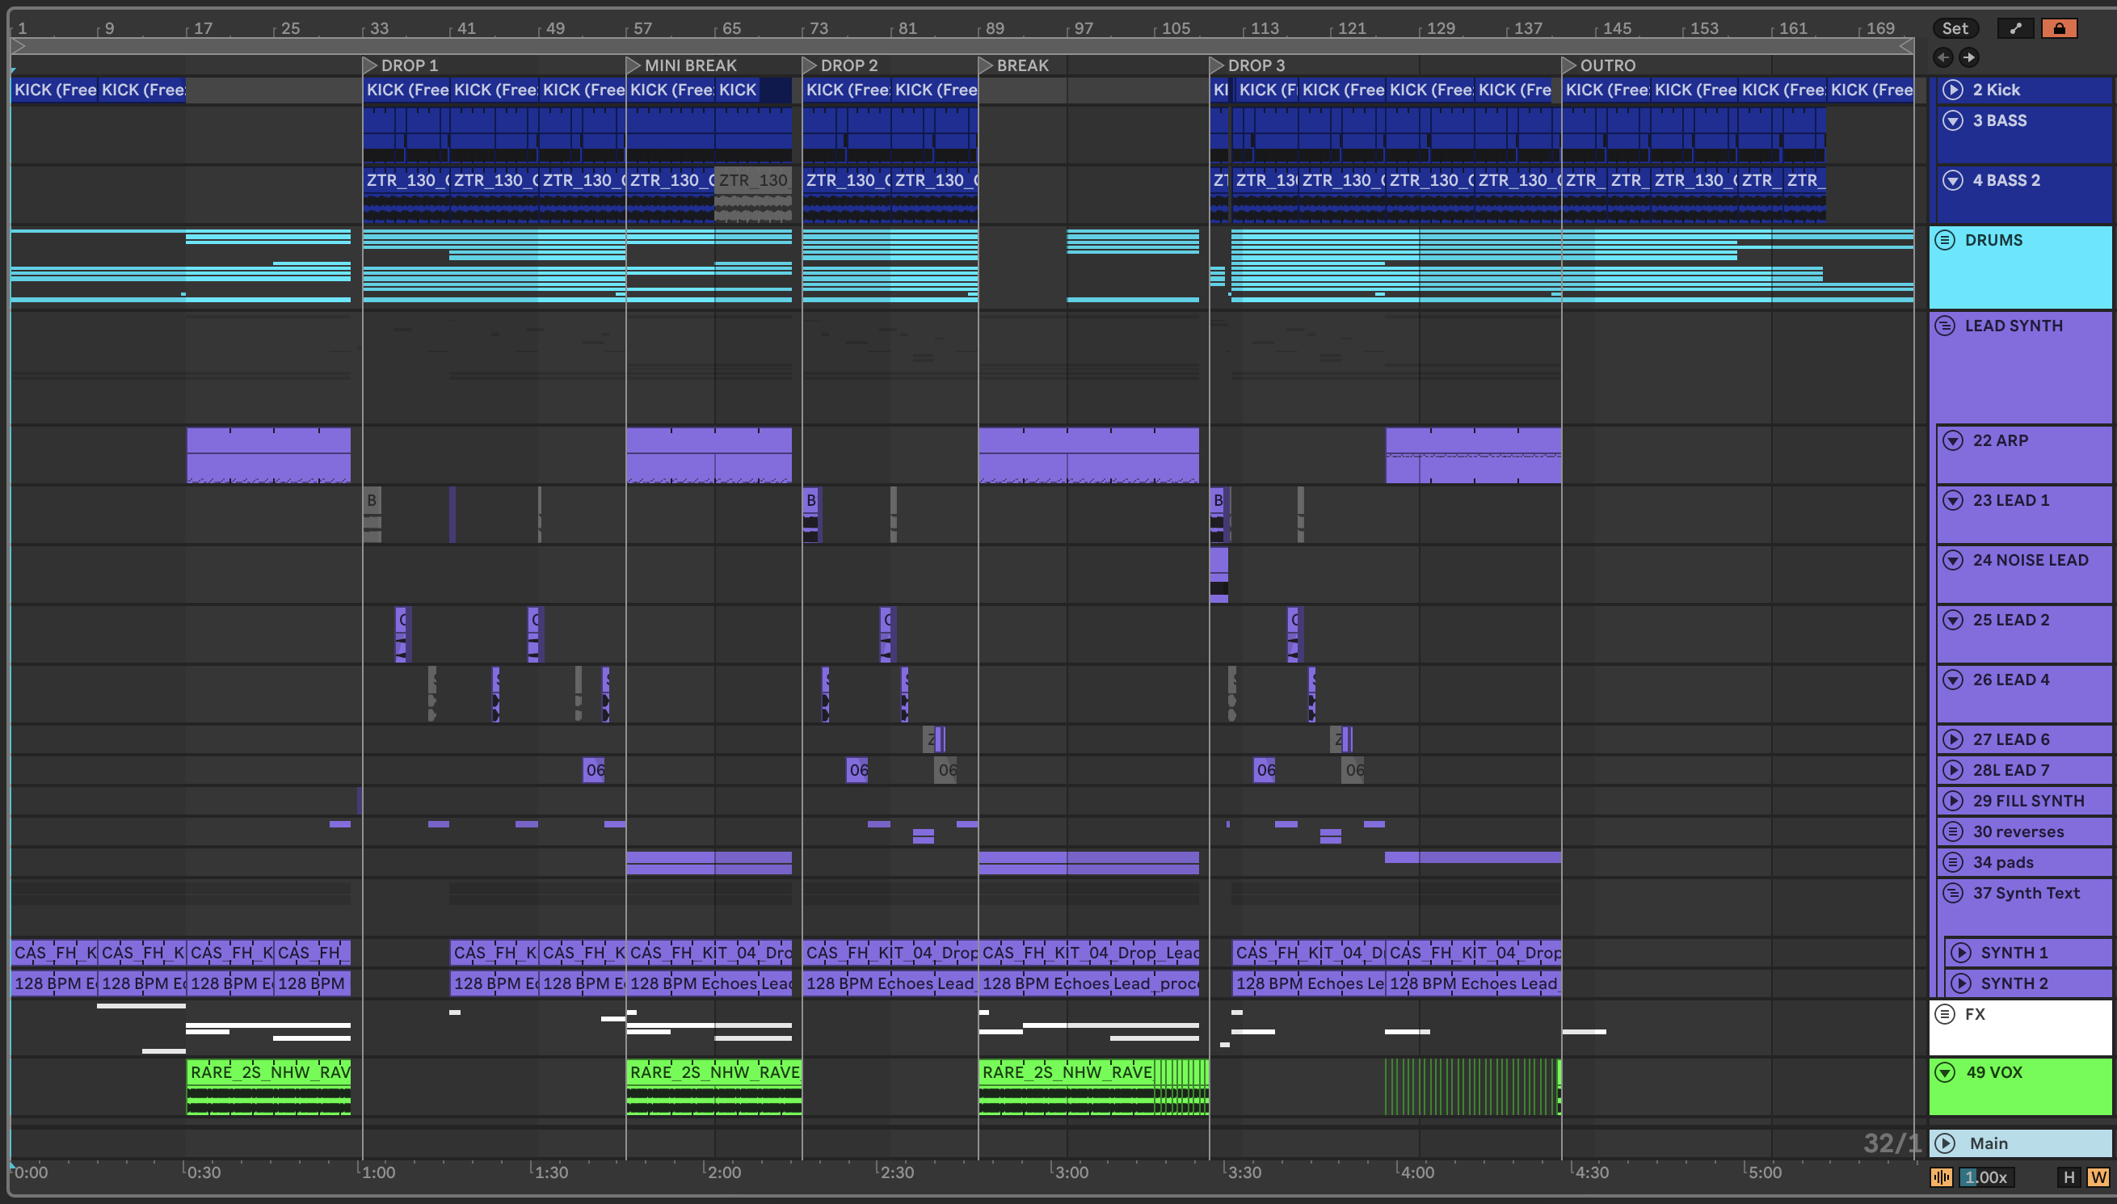Select the OUTRO locator marker

pos(1568,65)
